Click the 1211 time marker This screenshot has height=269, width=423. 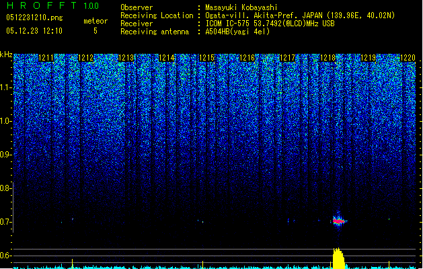pos(46,58)
